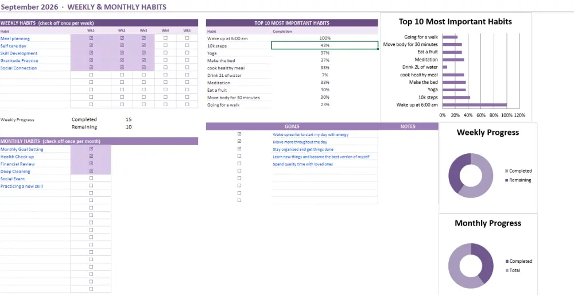Uncheck goal 'Wake up earlier' checkbox

239,134
